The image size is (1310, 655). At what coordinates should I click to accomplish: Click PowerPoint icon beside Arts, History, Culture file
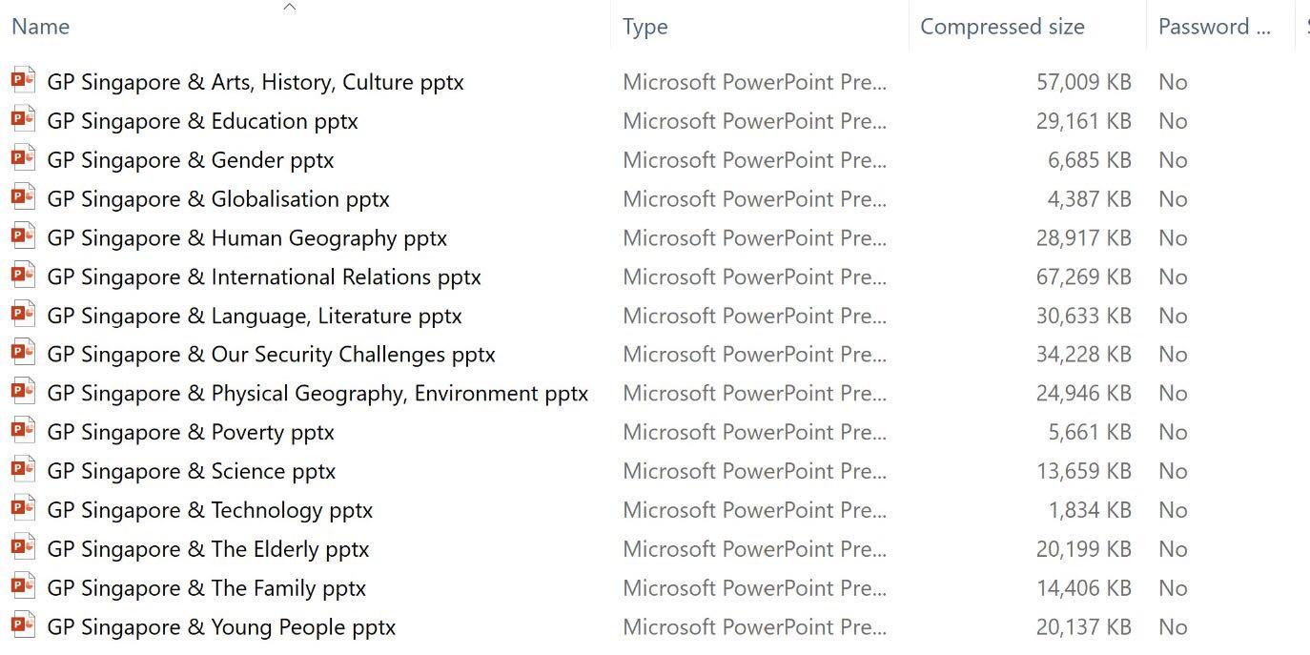23,80
